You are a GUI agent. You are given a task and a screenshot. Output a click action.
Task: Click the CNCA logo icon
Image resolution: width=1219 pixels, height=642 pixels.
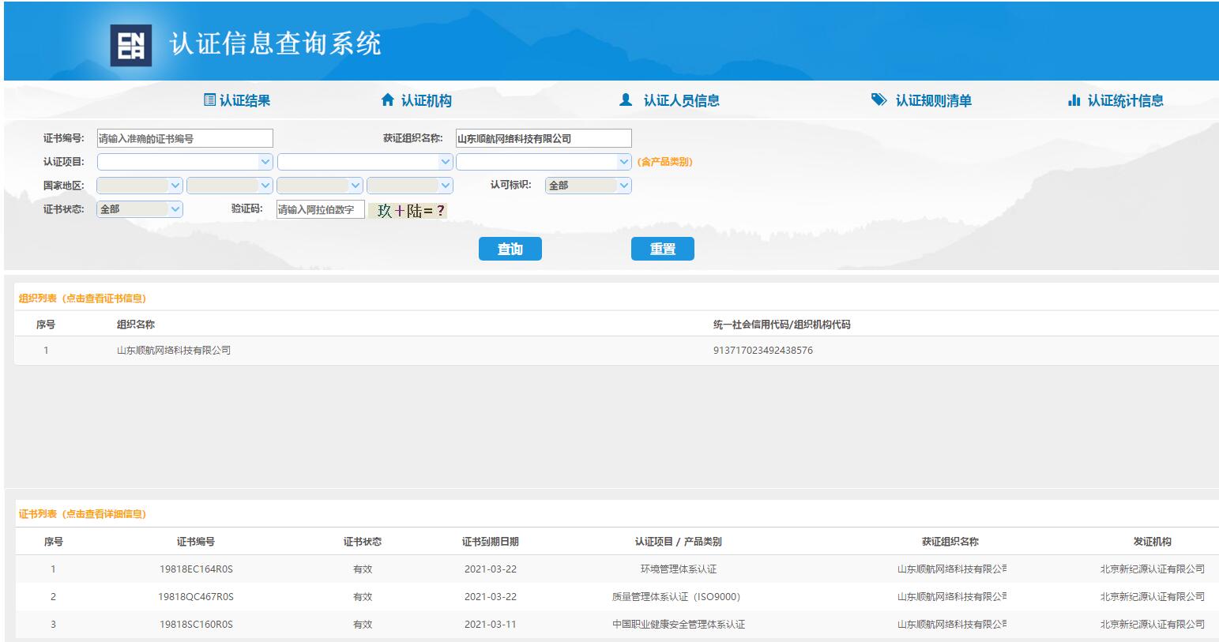(130, 45)
